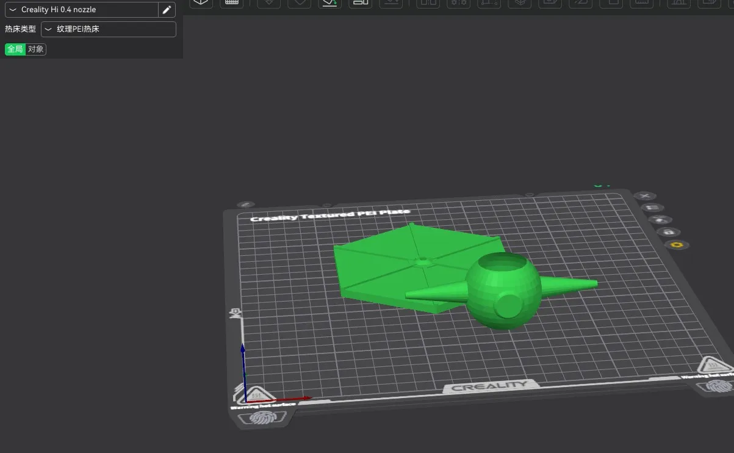Viewport: 734px width, 453px height.
Task: Click the CREALITY logo on the build plate
Action: [489, 386]
